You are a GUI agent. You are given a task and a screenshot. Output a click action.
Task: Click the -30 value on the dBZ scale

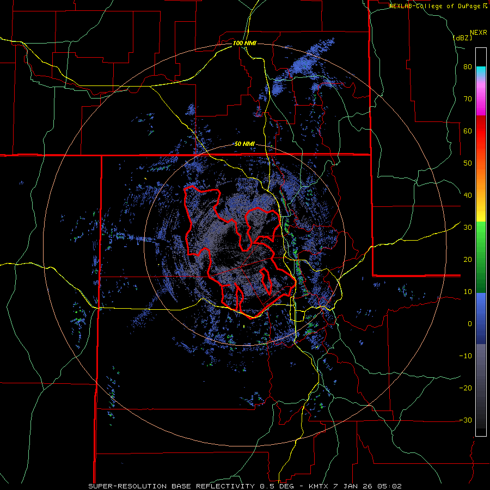(x=465, y=420)
